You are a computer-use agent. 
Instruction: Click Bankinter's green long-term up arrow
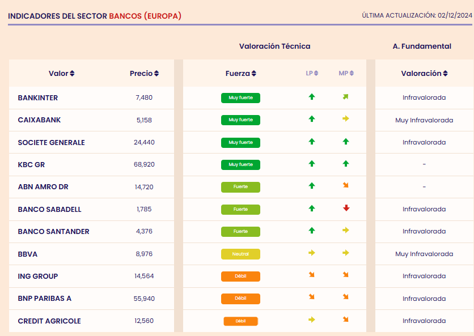click(311, 97)
